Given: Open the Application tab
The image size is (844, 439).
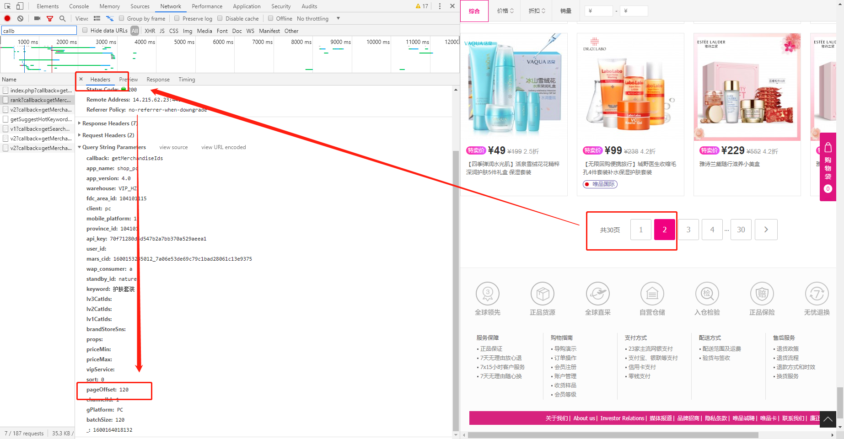Looking at the screenshot, I should pyautogui.click(x=247, y=6).
